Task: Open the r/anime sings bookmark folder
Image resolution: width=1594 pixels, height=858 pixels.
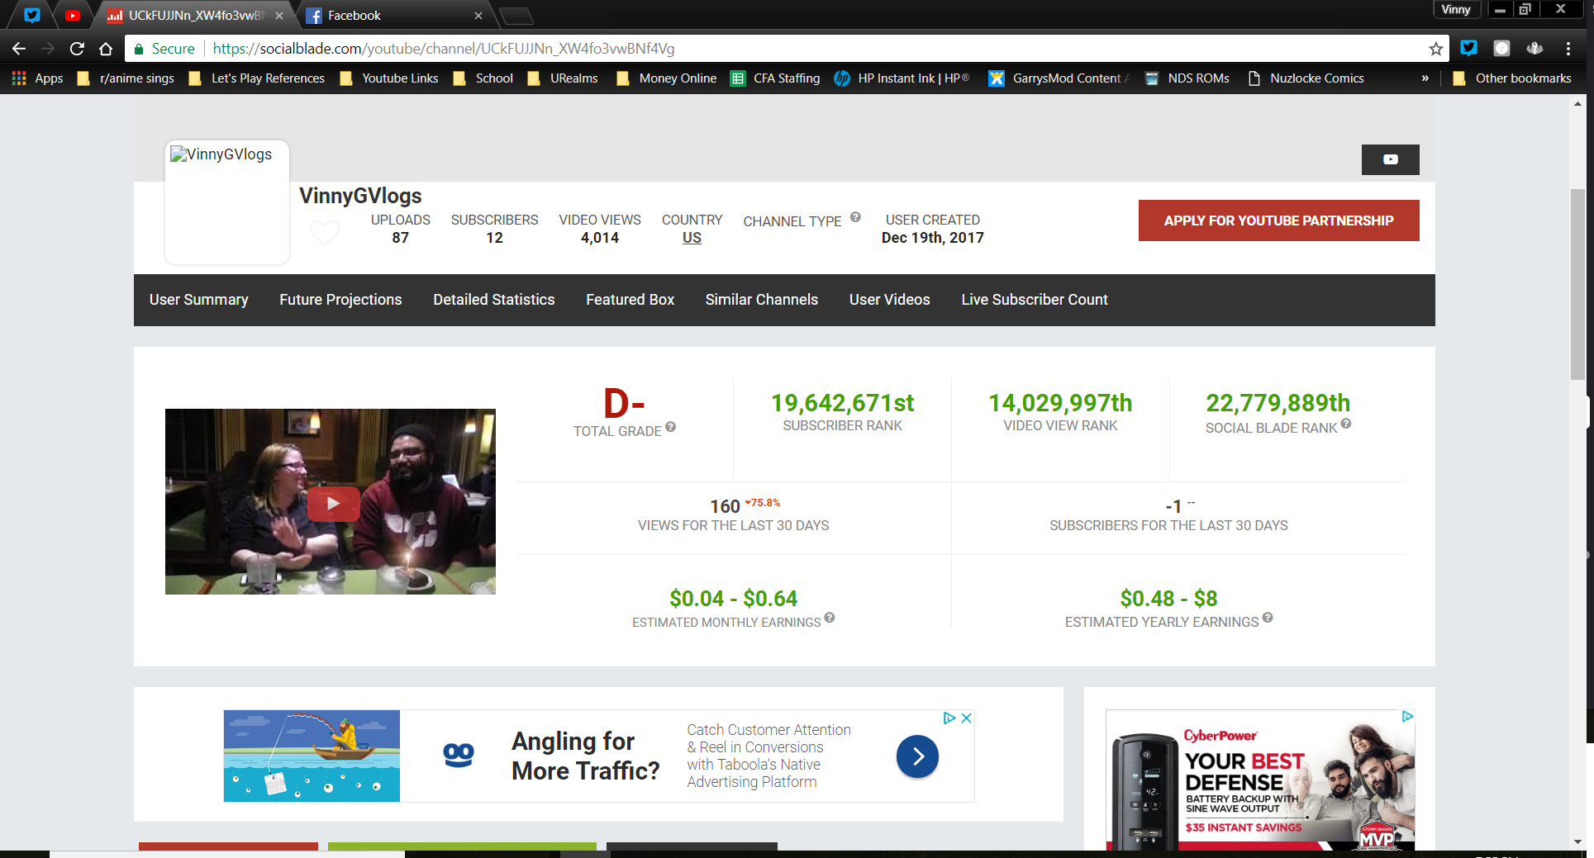Action: [126, 78]
